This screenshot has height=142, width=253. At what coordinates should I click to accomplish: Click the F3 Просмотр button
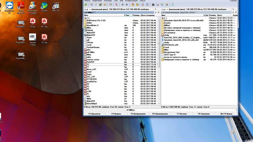(x=94, y=114)
